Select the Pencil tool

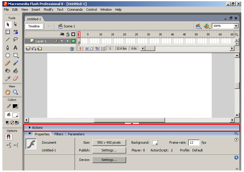click(8, 63)
